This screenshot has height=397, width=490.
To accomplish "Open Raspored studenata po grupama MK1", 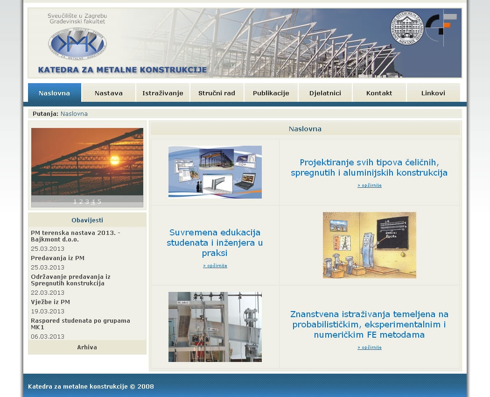I will coord(80,324).
